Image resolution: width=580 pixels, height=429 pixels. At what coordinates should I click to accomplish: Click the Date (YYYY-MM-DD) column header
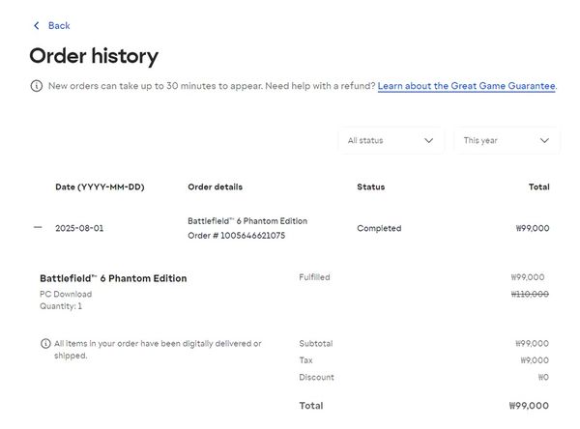point(100,186)
